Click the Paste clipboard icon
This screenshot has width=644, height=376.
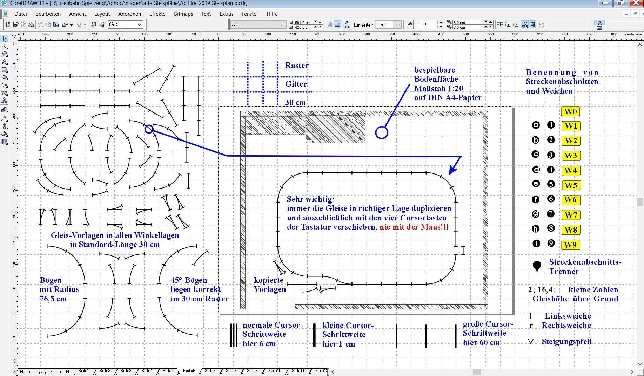tap(56, 25)
